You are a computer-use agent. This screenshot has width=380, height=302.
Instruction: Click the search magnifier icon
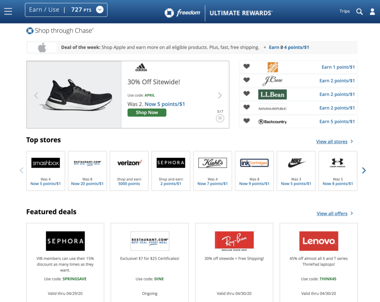(x=359, y=12)
